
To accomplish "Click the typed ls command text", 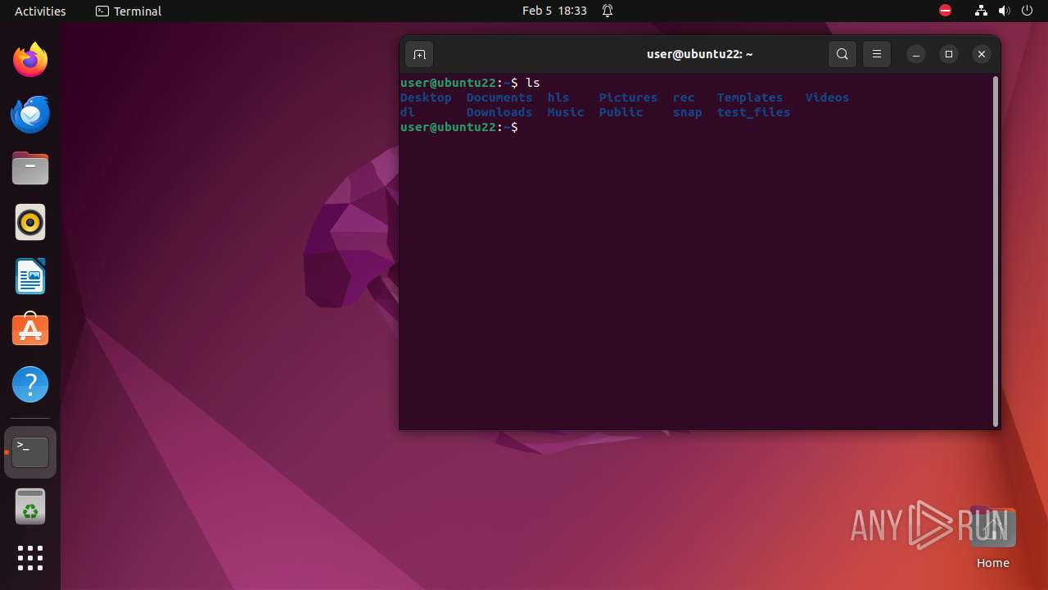I will pyautogui.click(x=533, y=83).
